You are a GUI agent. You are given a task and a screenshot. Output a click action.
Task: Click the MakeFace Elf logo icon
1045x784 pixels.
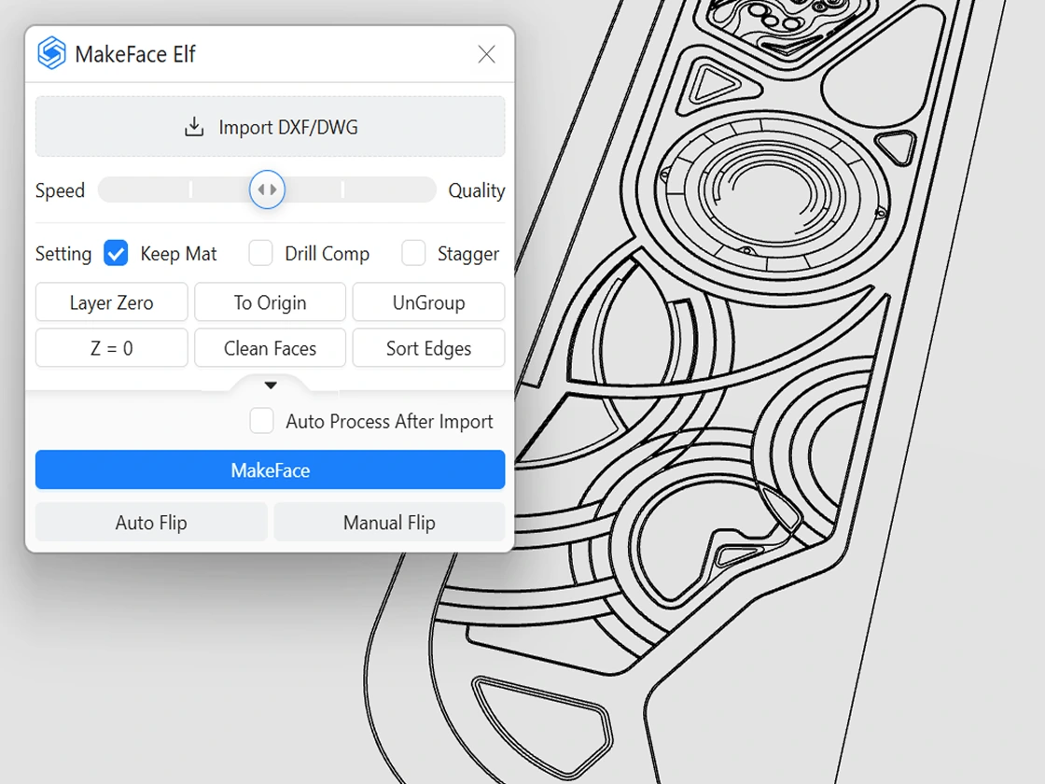coord(51,53)
